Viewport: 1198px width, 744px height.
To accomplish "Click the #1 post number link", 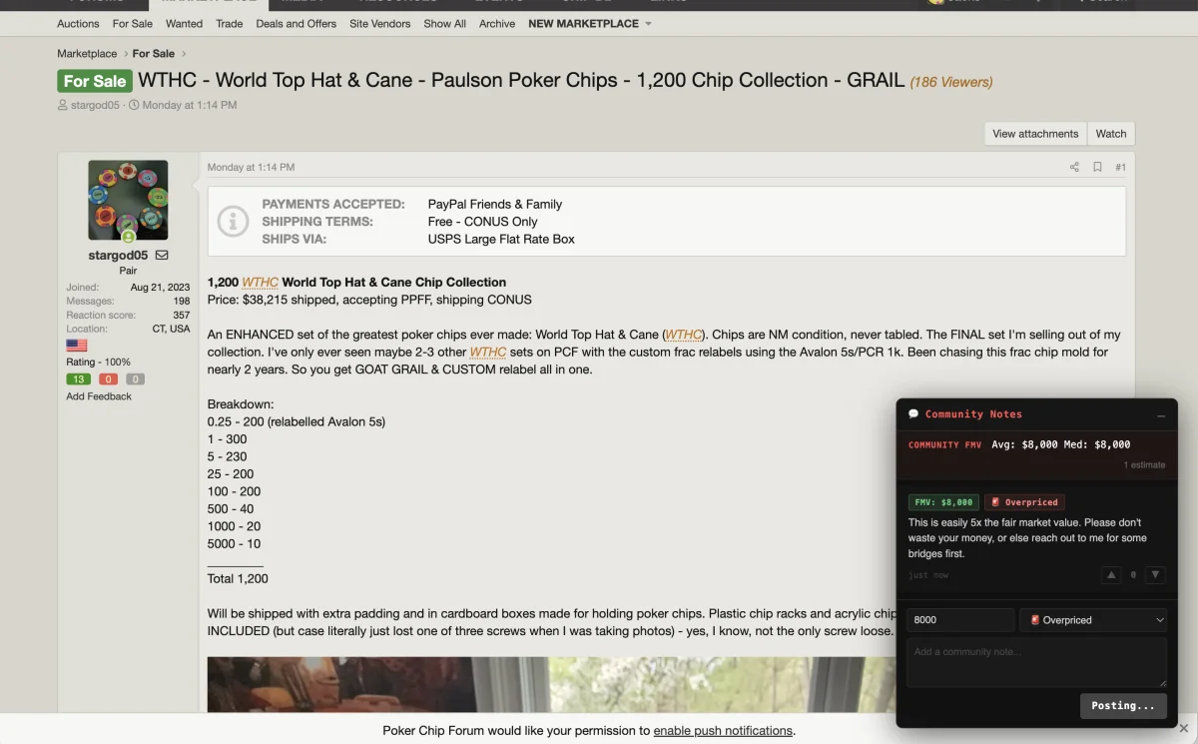I will point(1120,168).
